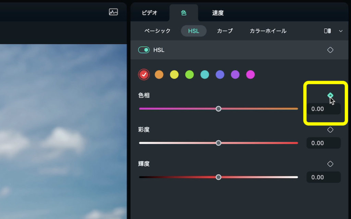
Task: Click the HSL section title text
Action: pos(159,50)
